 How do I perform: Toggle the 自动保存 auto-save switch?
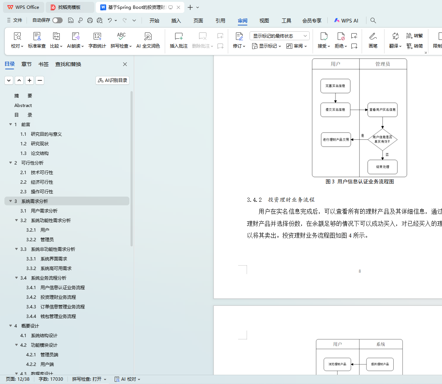point(57,20)
